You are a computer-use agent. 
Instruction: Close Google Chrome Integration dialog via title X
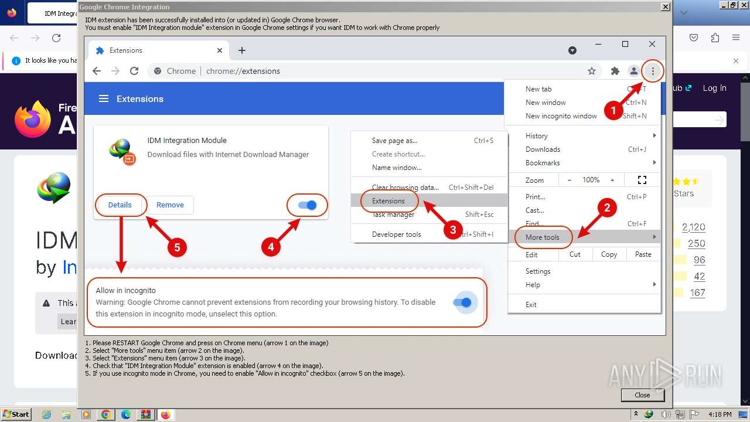pyautogui.click(x=665, y=7)
